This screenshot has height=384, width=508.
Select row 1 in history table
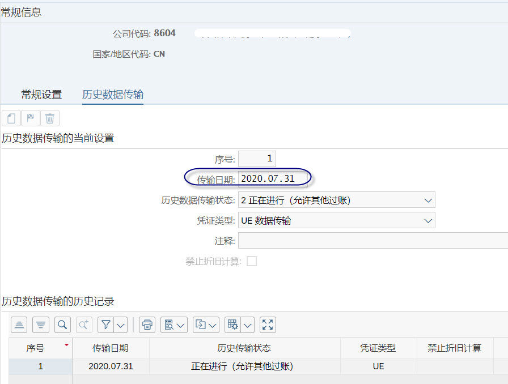pyautogui.click(x=40, y=366)
